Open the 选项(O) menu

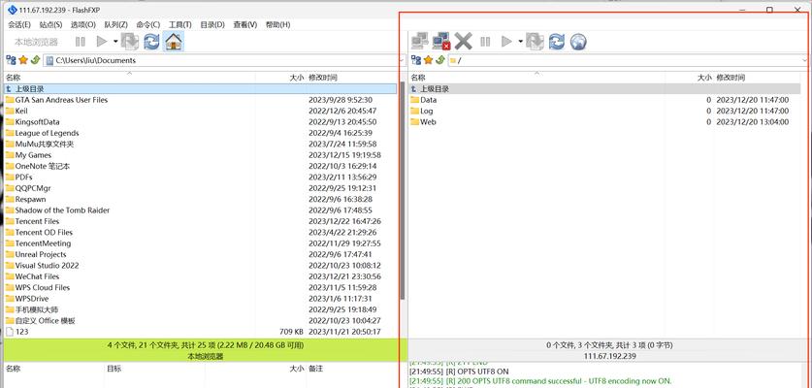pyautogui.click(x=82, y=24)
